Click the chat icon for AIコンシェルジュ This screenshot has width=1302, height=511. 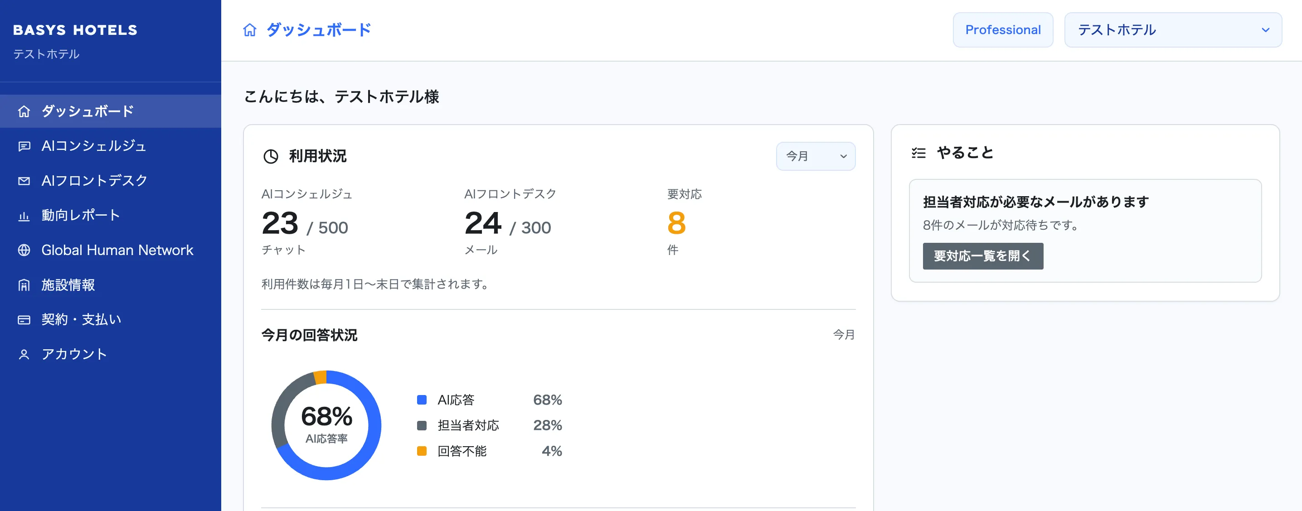click(24, 146)
